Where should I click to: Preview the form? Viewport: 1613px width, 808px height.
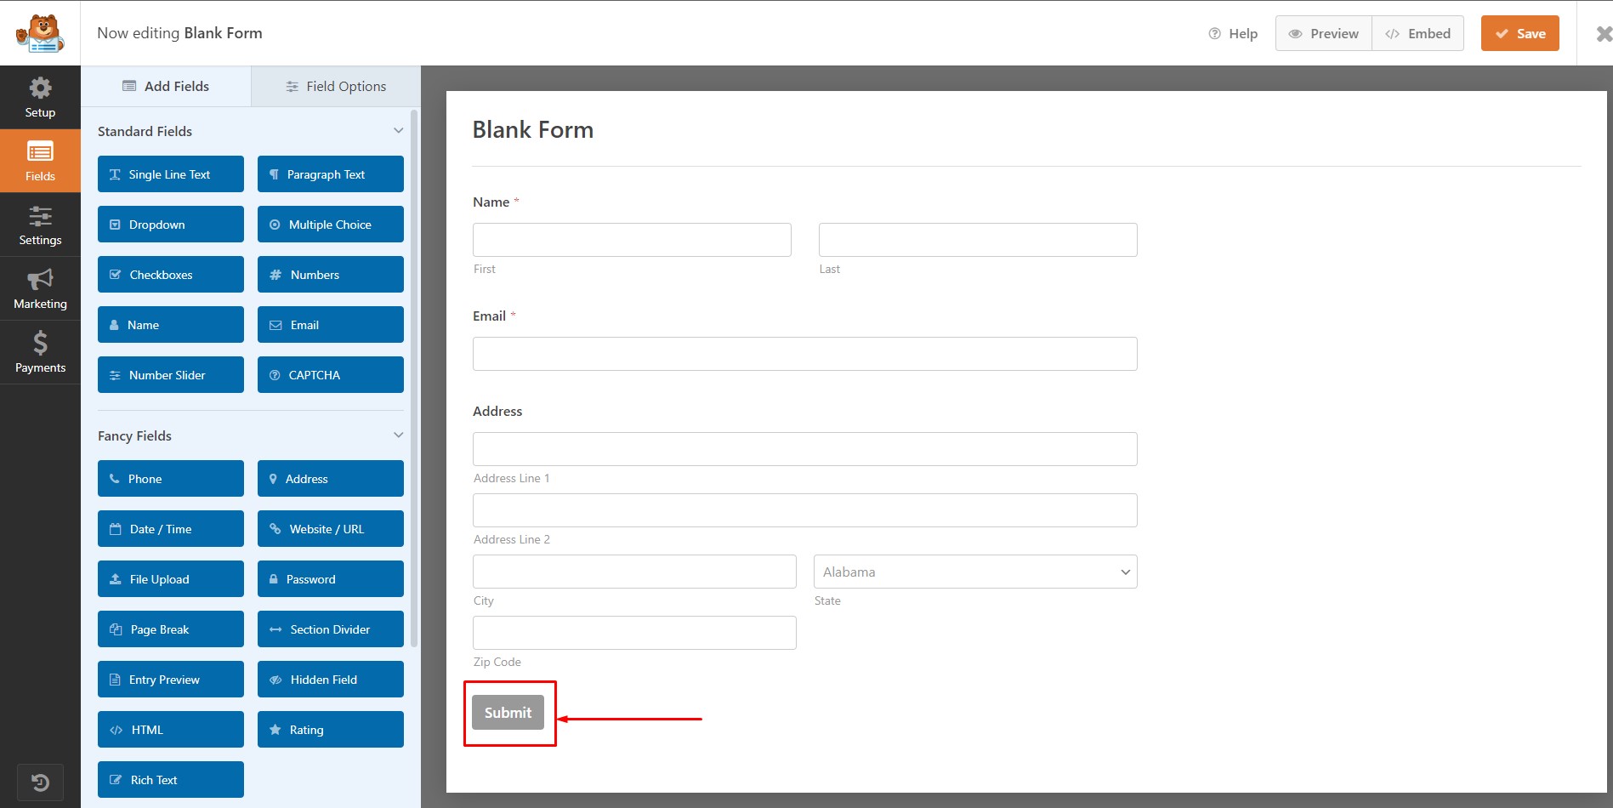(x=1324, y=33)
